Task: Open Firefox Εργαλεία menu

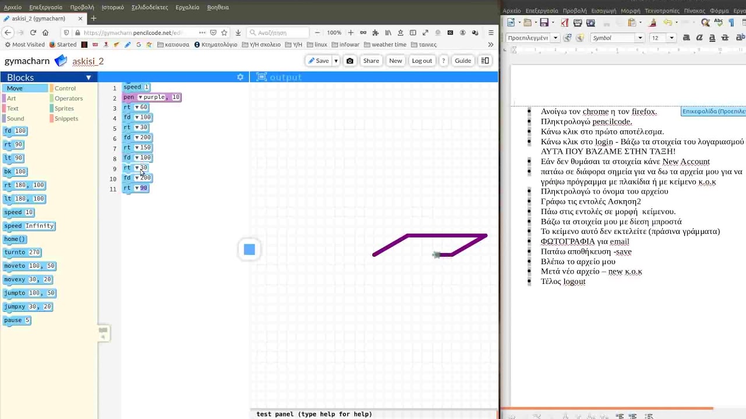Action: (187, 8)
